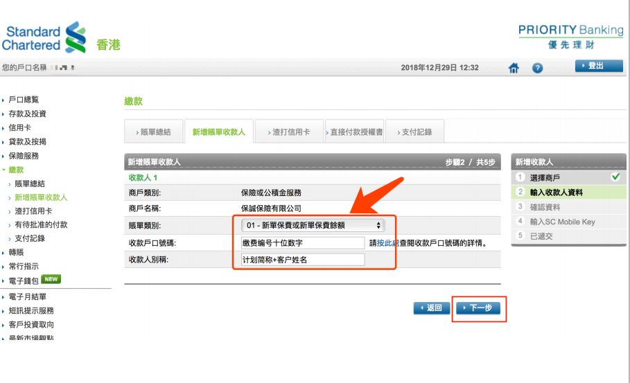Click the 保險或公積金服務 merchant category text
This screenshot has width=630, height=383.
tap(271, 193)
